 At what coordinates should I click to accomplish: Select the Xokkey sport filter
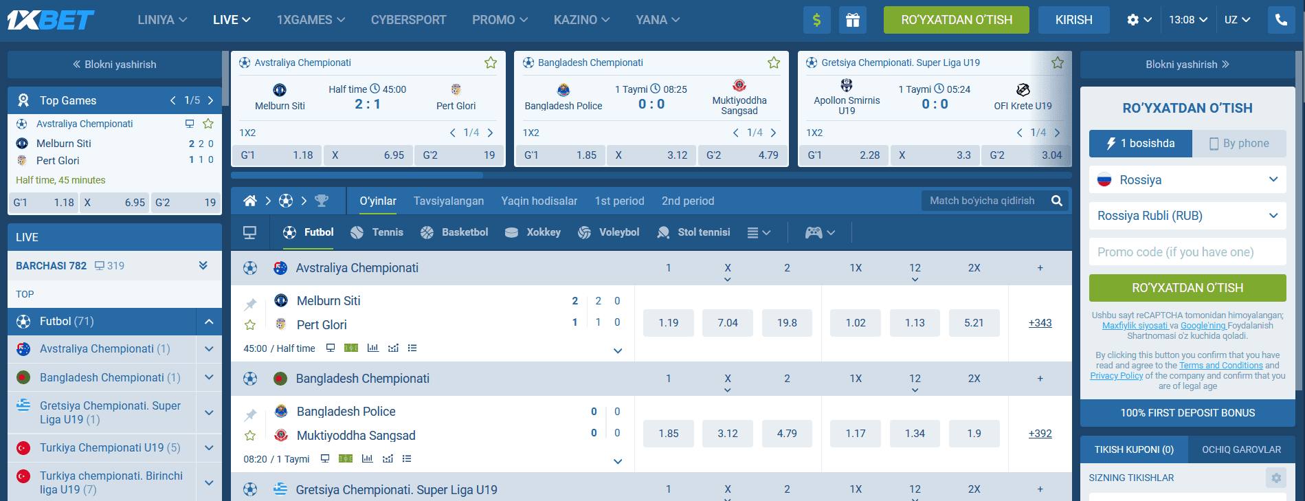tap(533, 232)
